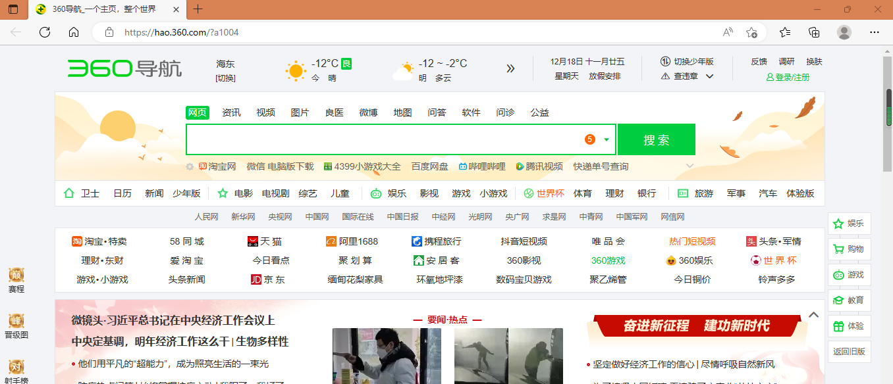Click today's sunny weather icon
The height and width of the screenshot is (384, 893).
(x=296, y=70)
